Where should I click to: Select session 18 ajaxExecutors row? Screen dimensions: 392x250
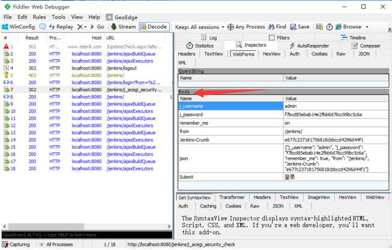coord(86,169)
